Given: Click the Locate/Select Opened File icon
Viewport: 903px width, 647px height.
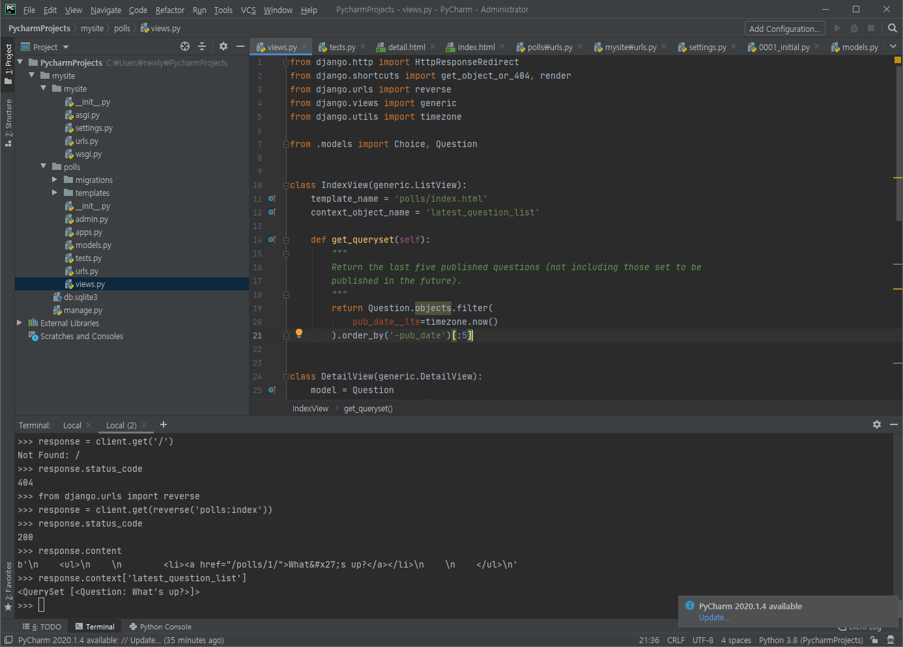Looking at the screenshot, I should [x=185, y=46].
